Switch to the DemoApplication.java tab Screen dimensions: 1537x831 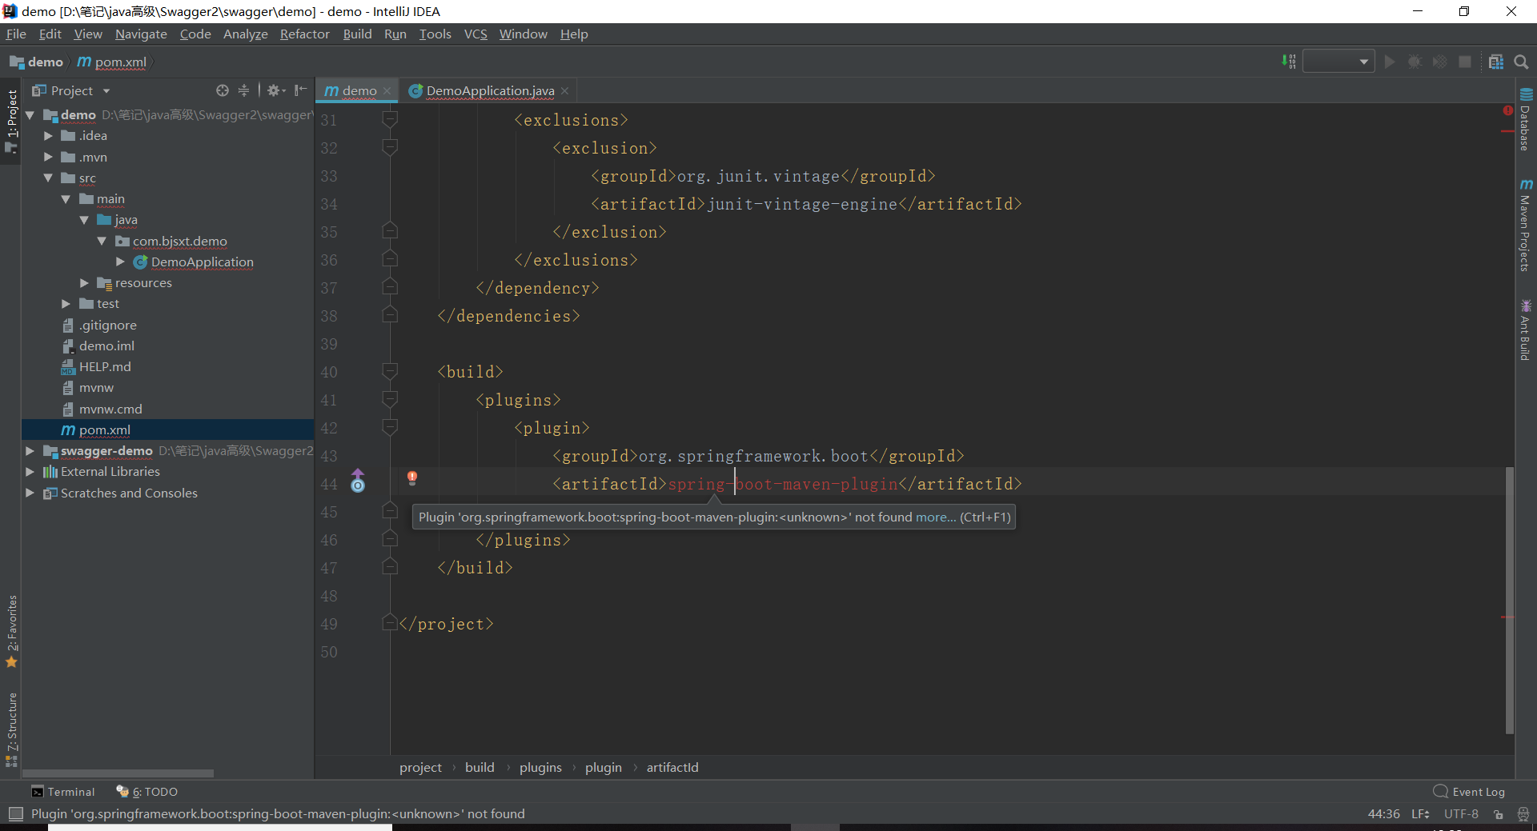(x=489, y=90)
